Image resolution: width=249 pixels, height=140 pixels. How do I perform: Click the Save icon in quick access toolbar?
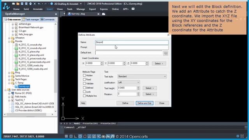[22, 3]
